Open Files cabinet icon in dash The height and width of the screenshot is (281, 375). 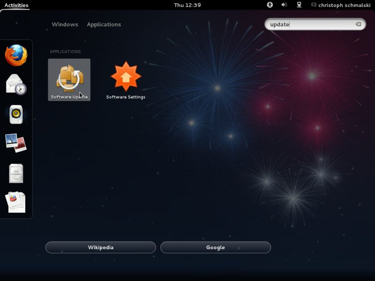click(16, 173)
